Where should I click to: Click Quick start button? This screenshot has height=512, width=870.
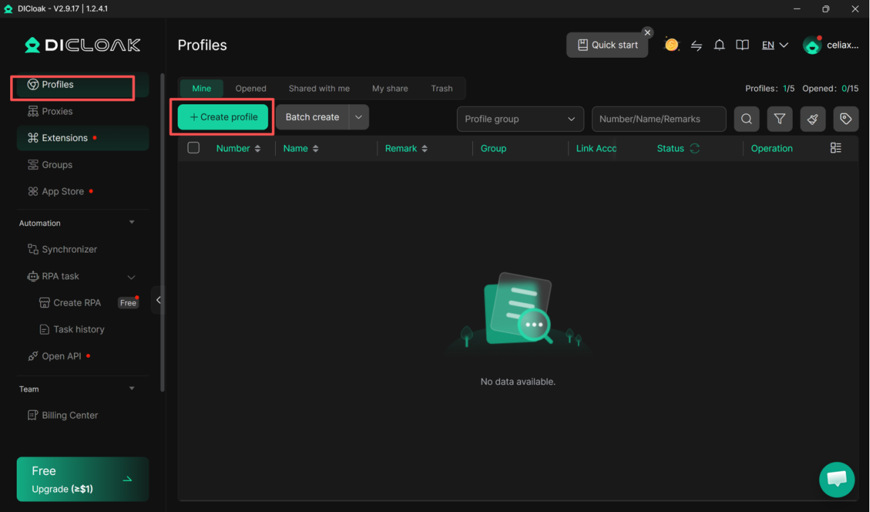click(x=608, y=45)
